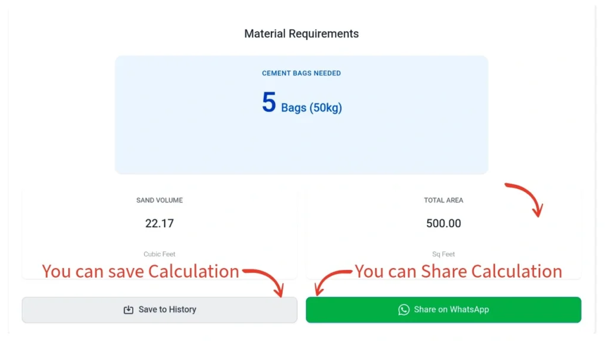Click the Total Area value 500.00
This screenshot has width=607, height=341.
(x=443, y=223)
